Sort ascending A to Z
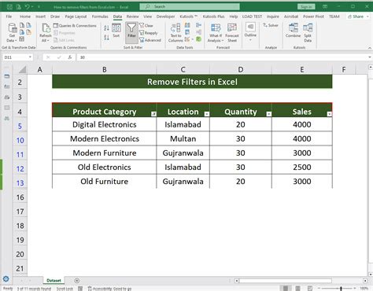 click(106, 28)
